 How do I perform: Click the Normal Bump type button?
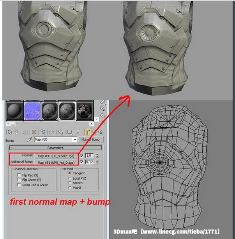(x=90, y=140)
